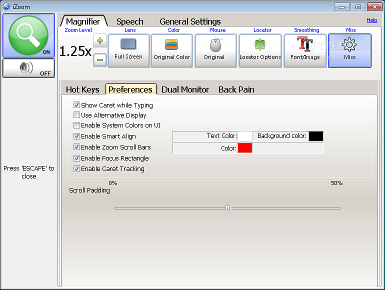Viewport: 385px width, 290px height.
Task: Select the Misc gear button
Action: [349, 50]
